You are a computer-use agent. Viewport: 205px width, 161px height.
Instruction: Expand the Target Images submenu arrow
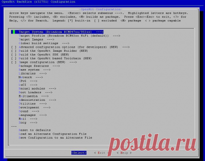(x=50, y=40)
